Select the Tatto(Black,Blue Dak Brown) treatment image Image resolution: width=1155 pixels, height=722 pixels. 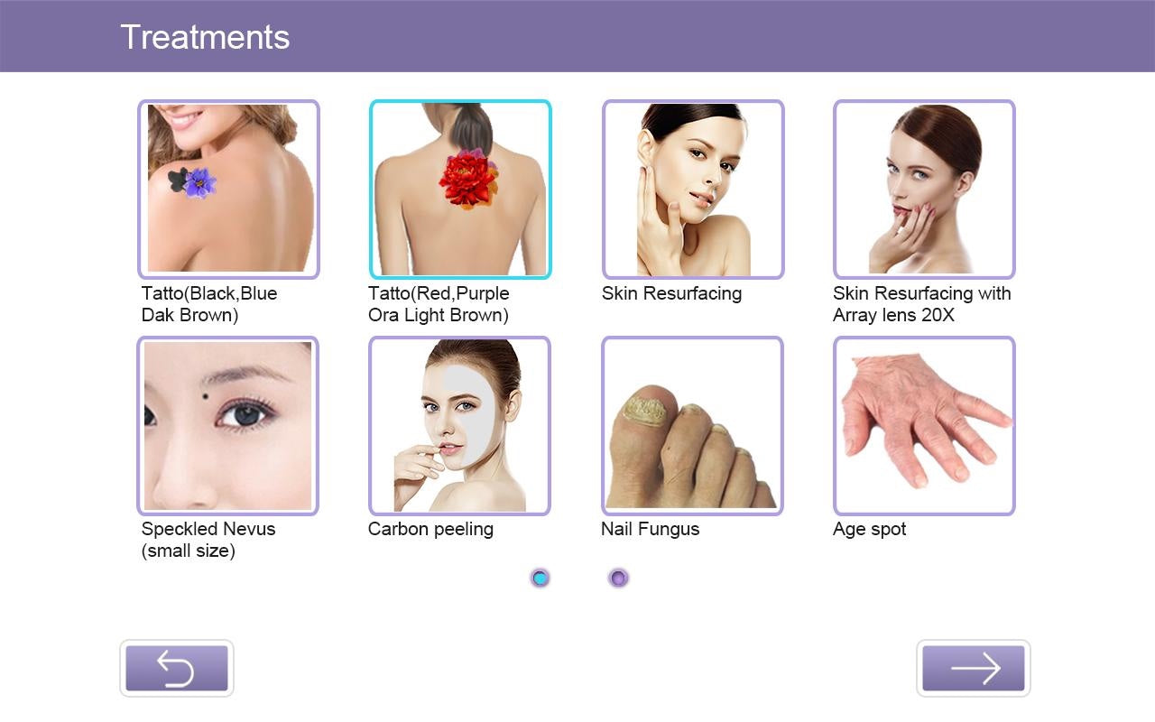point(228,190)
